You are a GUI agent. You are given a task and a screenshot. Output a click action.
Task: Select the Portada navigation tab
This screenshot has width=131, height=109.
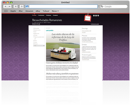tap(34, 15)
